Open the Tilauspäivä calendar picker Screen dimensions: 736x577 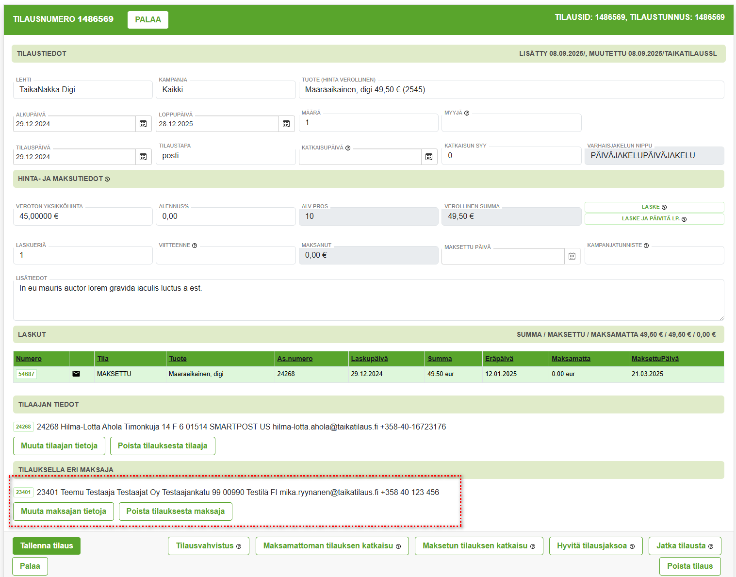pos(143,157)
